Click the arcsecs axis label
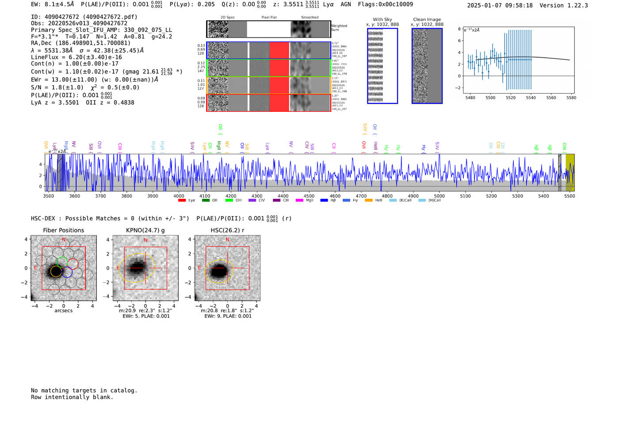Screen dimensions: 619x421 click(x=64, y=311)
